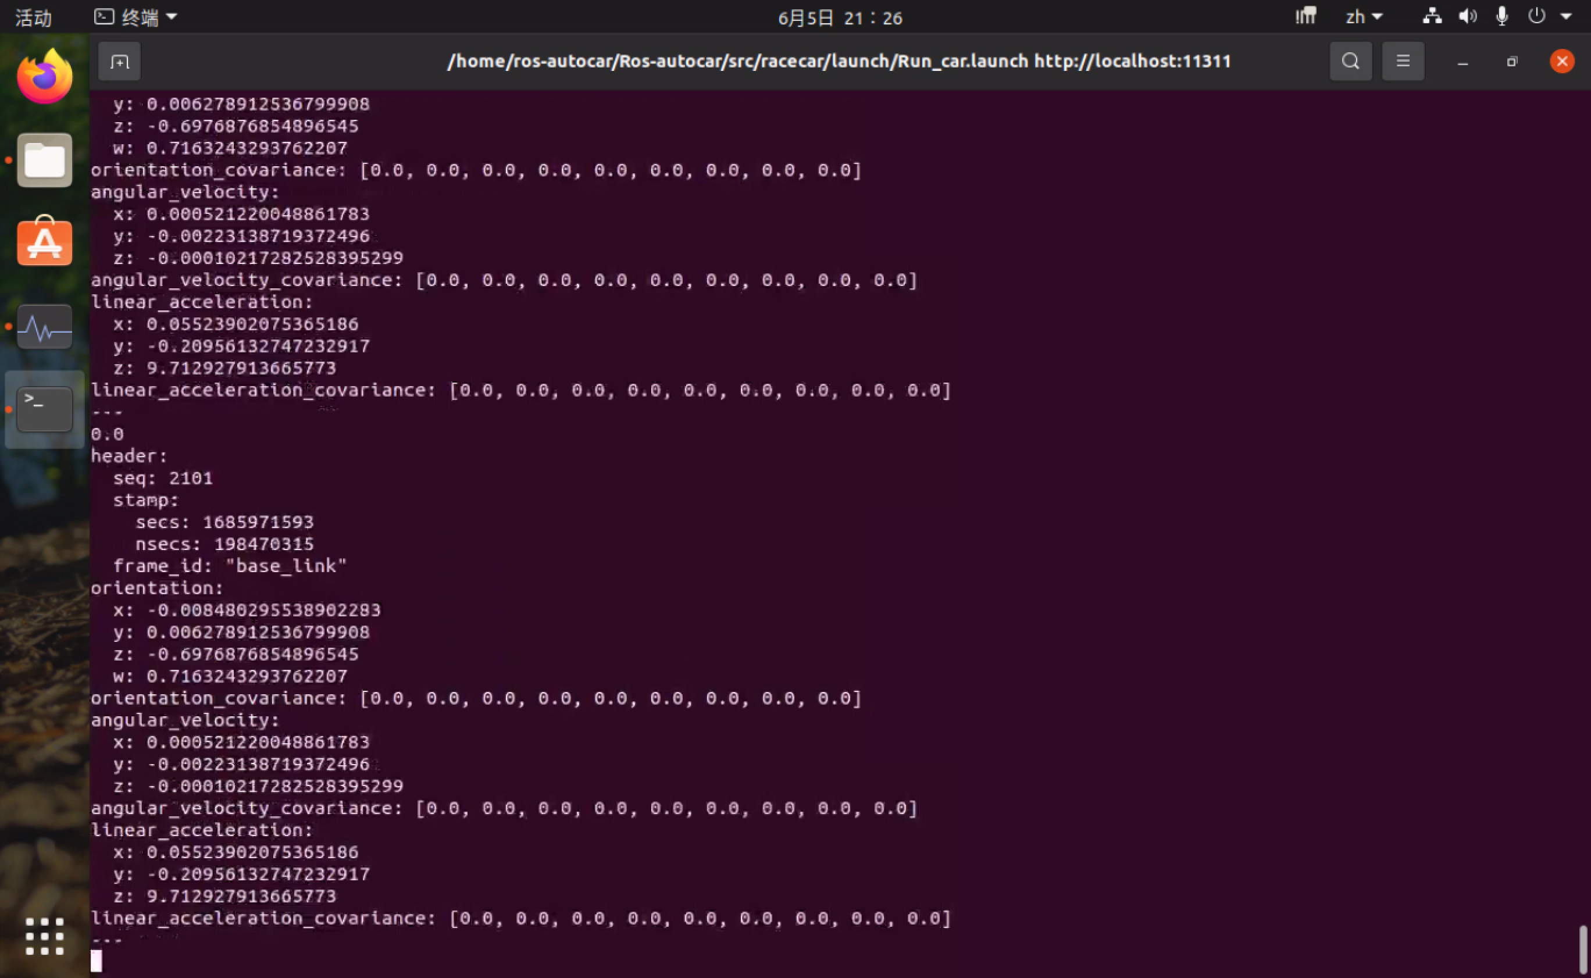Click the "nsecs: 198470315" line

[224, 544]
